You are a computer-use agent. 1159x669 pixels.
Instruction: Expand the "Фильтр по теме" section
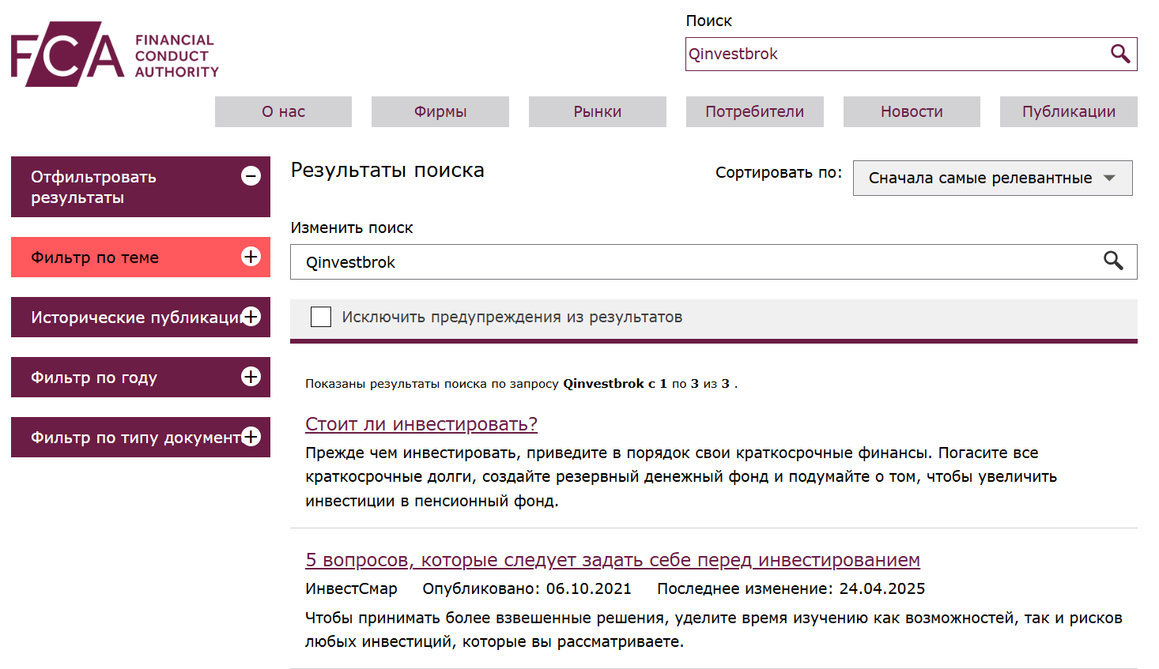pyautogui.click(x=250, y=257)
